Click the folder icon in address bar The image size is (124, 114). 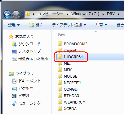pyautogui.click(x=28, y=14)
